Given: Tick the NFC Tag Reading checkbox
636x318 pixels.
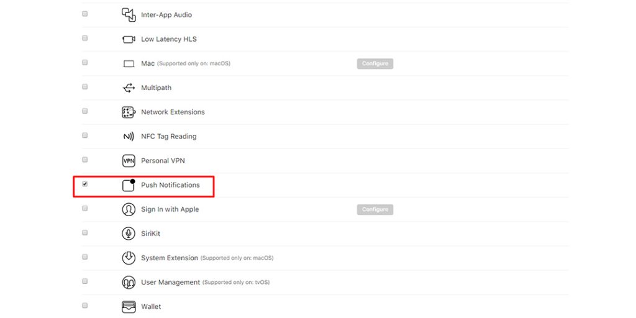Looking at the screenshot, I should [84, 135].
